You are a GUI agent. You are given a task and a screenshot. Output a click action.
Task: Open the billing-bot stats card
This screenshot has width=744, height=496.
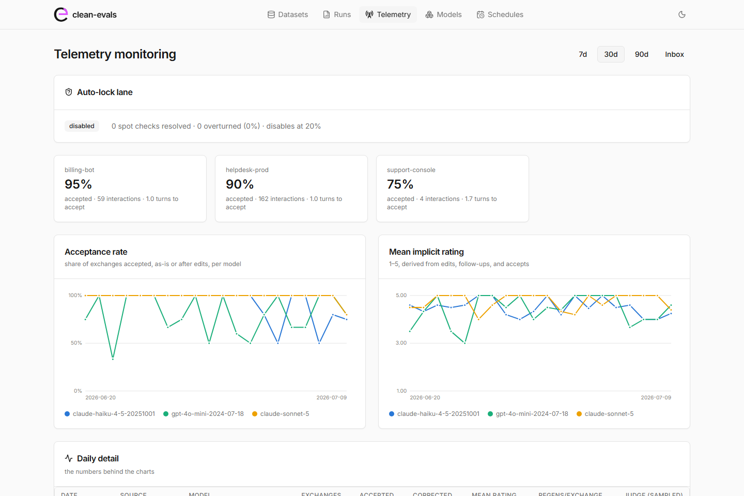coord(130,189)
